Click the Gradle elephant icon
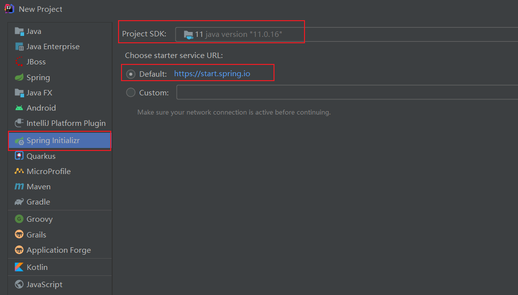The height and width of the screenshot is (295, 518). click(19, 202)
